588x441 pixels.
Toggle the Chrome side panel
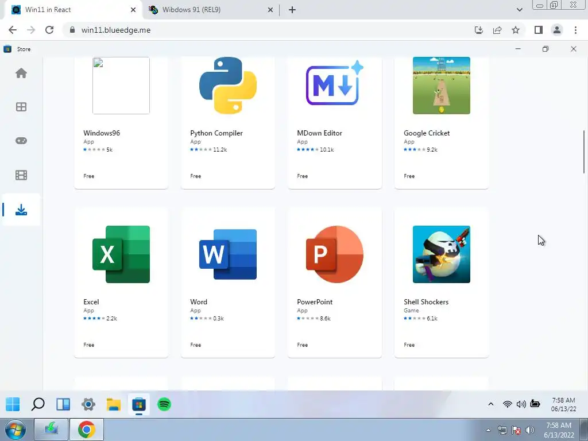point(539,30)
